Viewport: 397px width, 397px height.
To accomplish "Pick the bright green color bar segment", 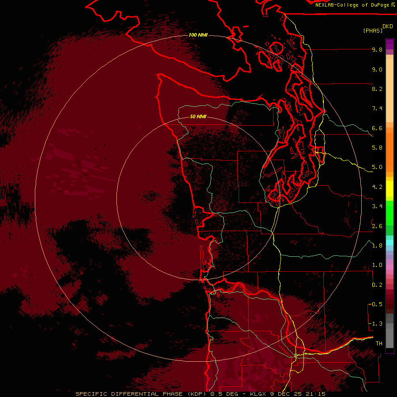I will click(x=390, y=213).
